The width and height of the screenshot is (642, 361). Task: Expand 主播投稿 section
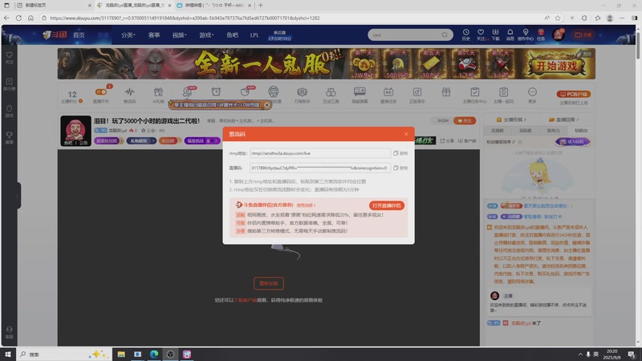coord(511,120)
